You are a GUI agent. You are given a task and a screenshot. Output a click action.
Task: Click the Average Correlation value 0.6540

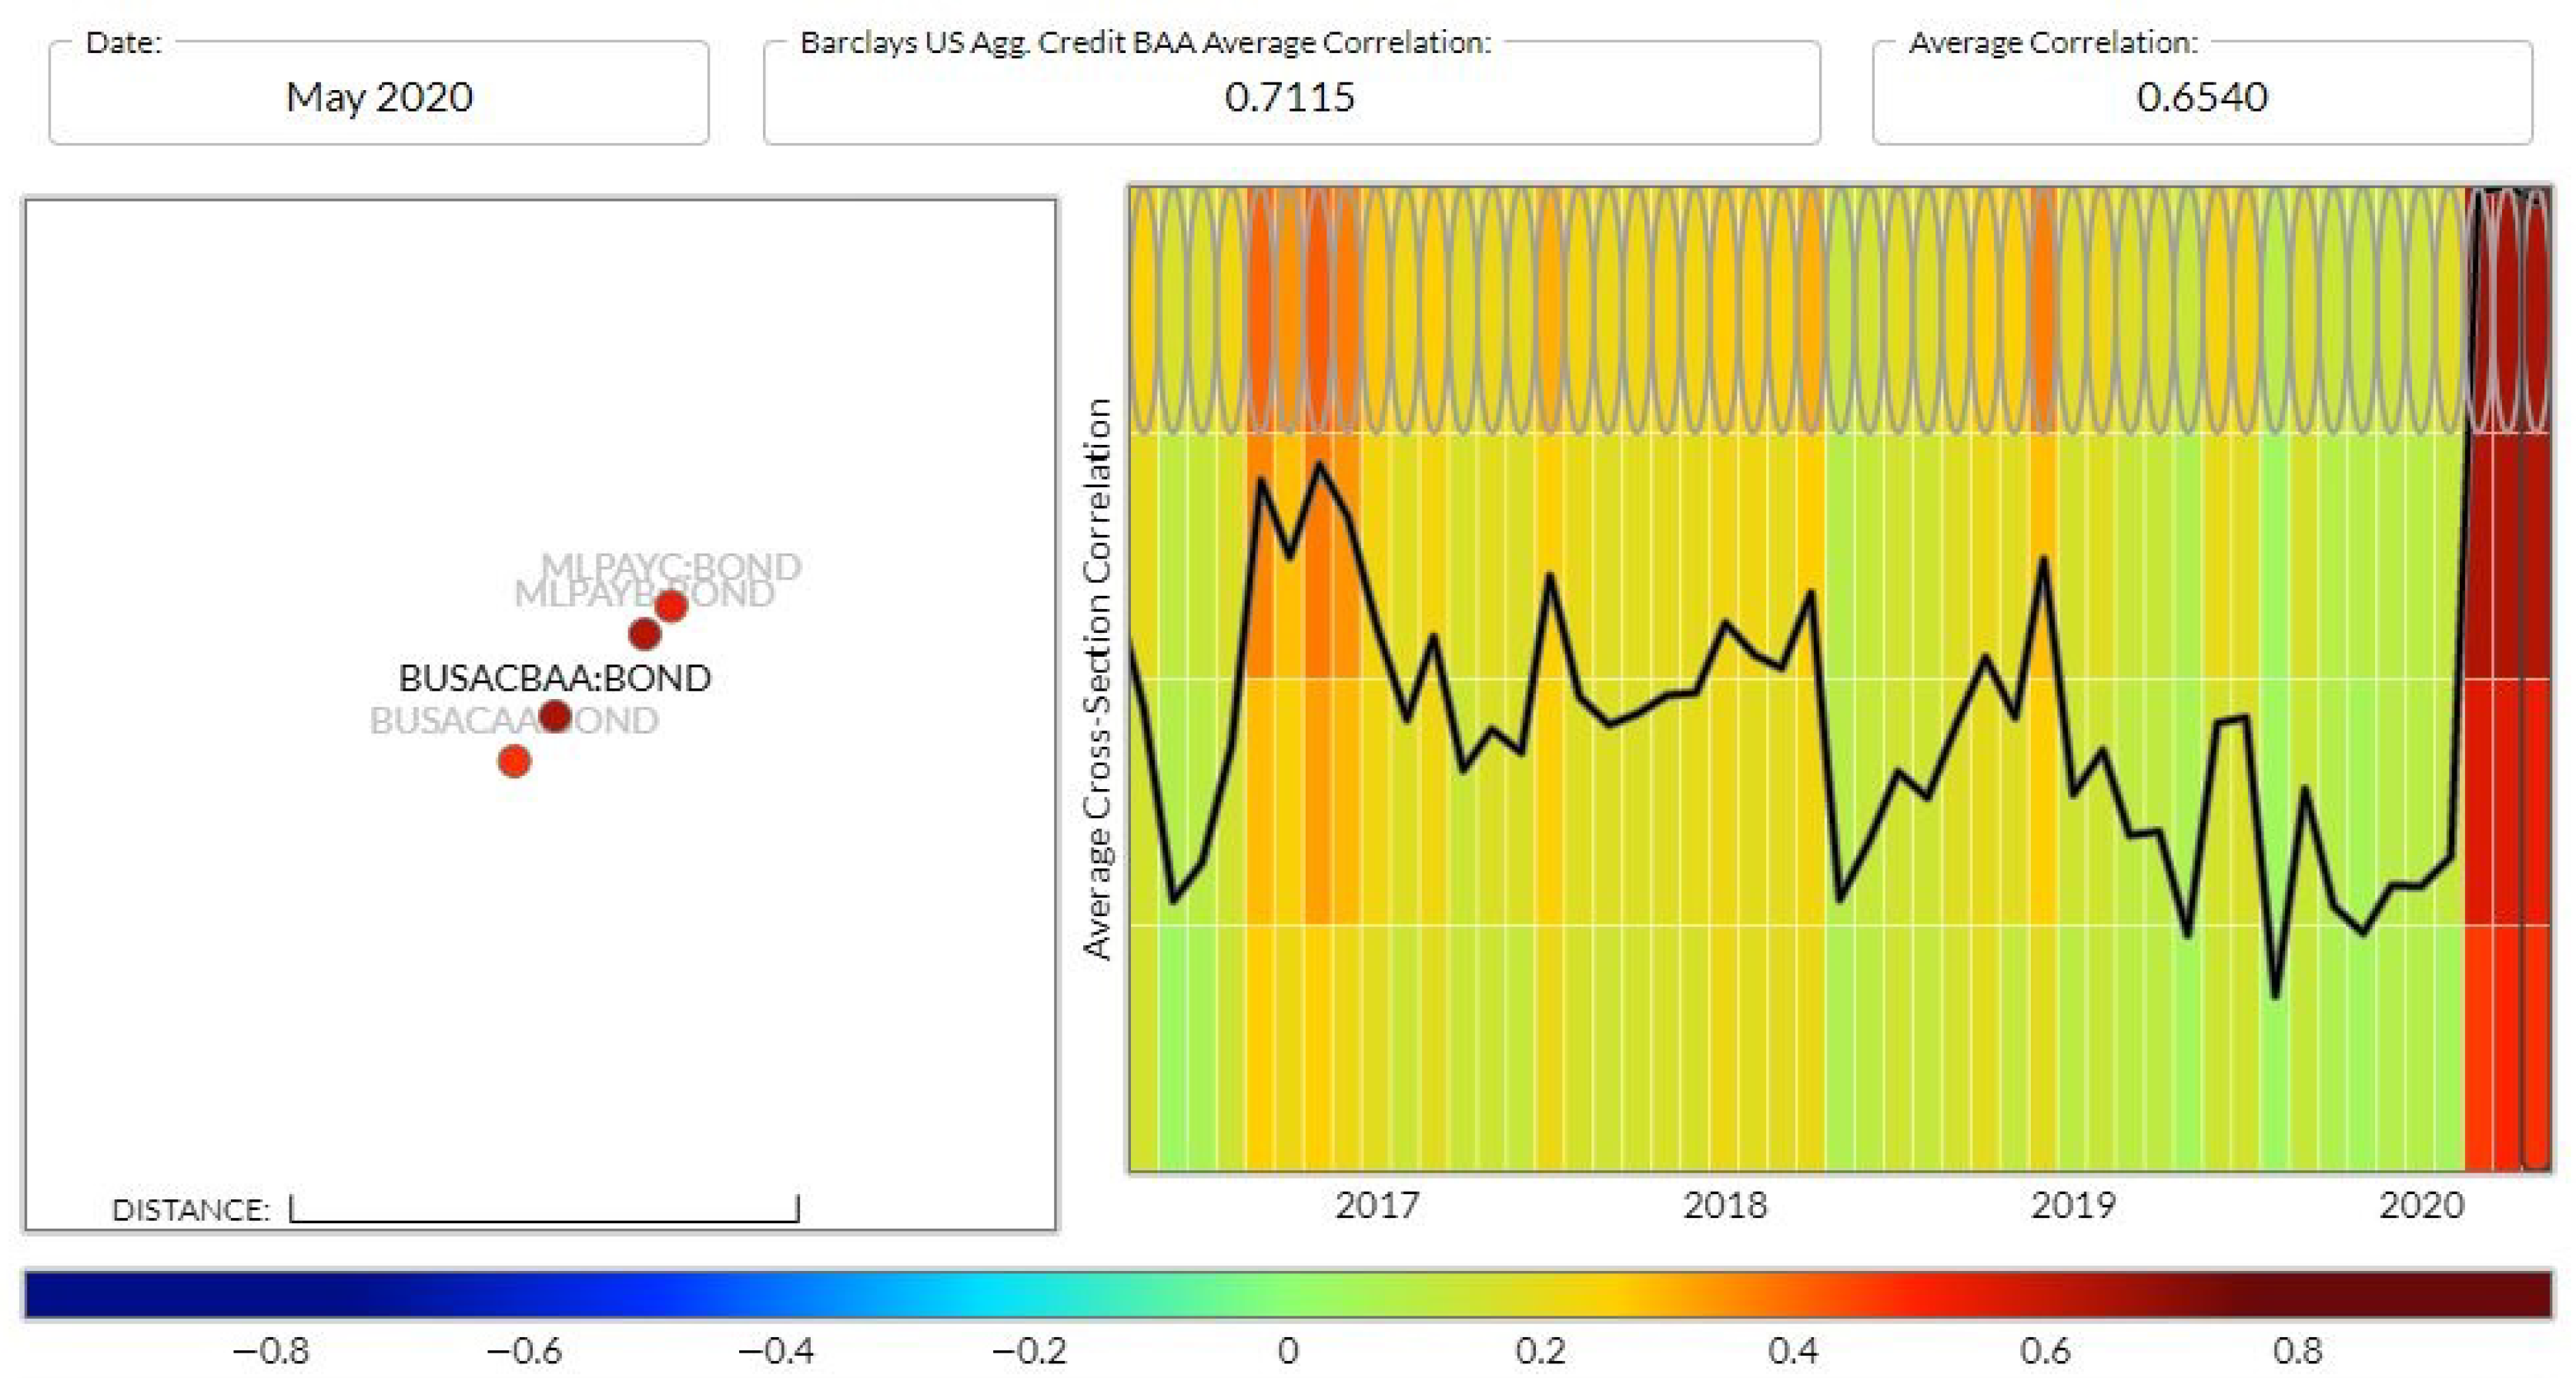tap(2202, 97)
